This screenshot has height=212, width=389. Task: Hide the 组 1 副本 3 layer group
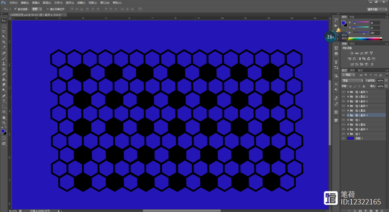coord(343,92)
